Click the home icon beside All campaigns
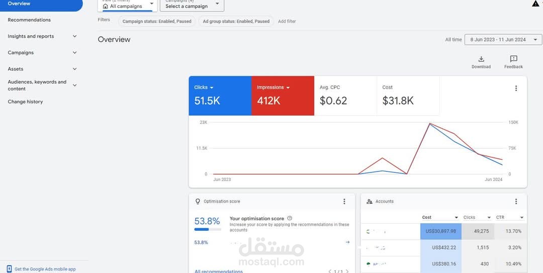This screenshot has width=543, height=273. pos(105,6)
